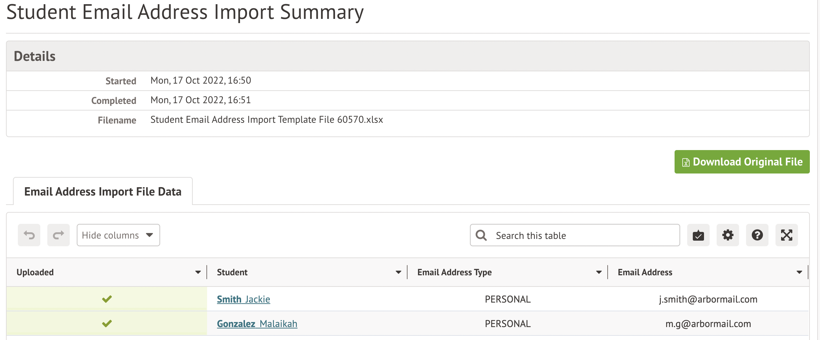Image resolution: width=820 pixels, height=340 pixels.
Task: Open Smith Jackie student link
Action: click(x=244, y=299)
